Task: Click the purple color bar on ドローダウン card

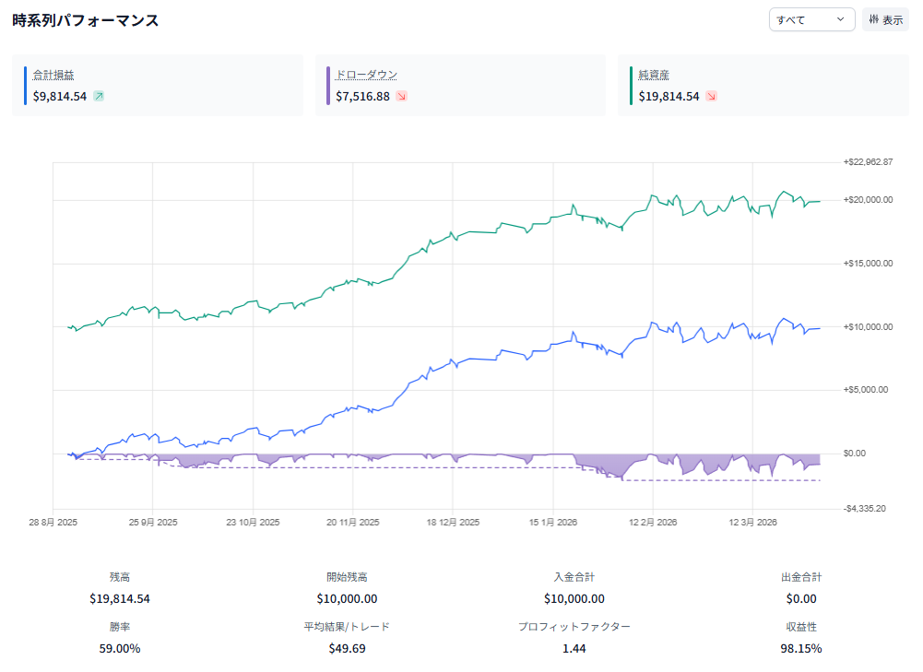Action: coord(328,85)
